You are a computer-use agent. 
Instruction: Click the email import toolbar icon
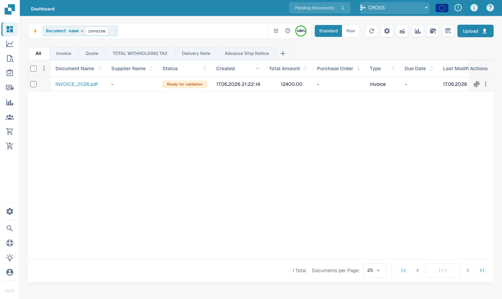tap(433, 31)
